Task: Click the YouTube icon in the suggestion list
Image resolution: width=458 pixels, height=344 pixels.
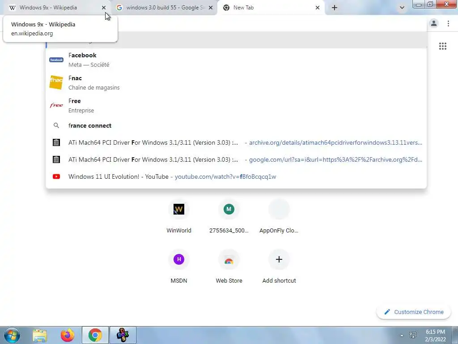Action: (56, 176)
